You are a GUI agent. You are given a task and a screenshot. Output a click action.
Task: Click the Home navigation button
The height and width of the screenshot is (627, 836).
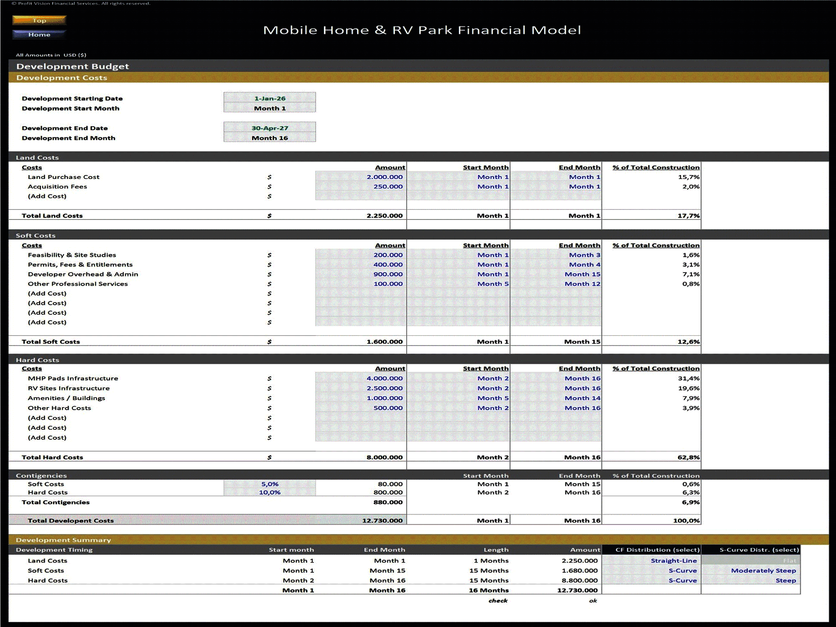click(x=40, y=34)
